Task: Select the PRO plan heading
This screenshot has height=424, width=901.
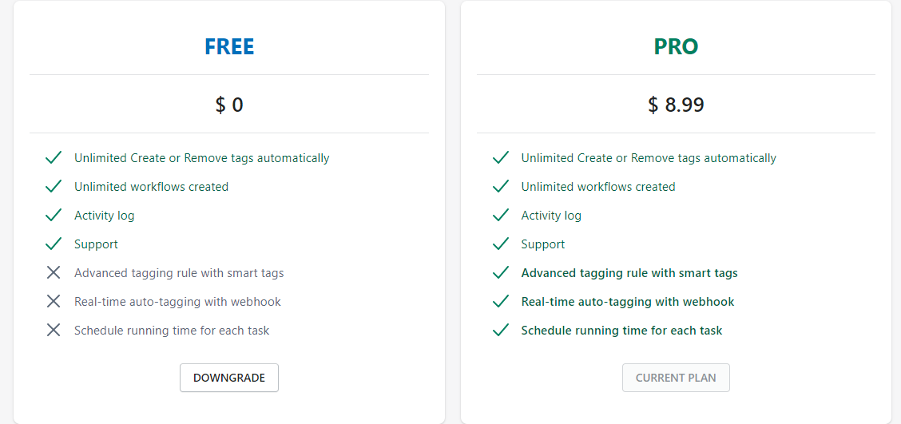Action: (676, 47)
